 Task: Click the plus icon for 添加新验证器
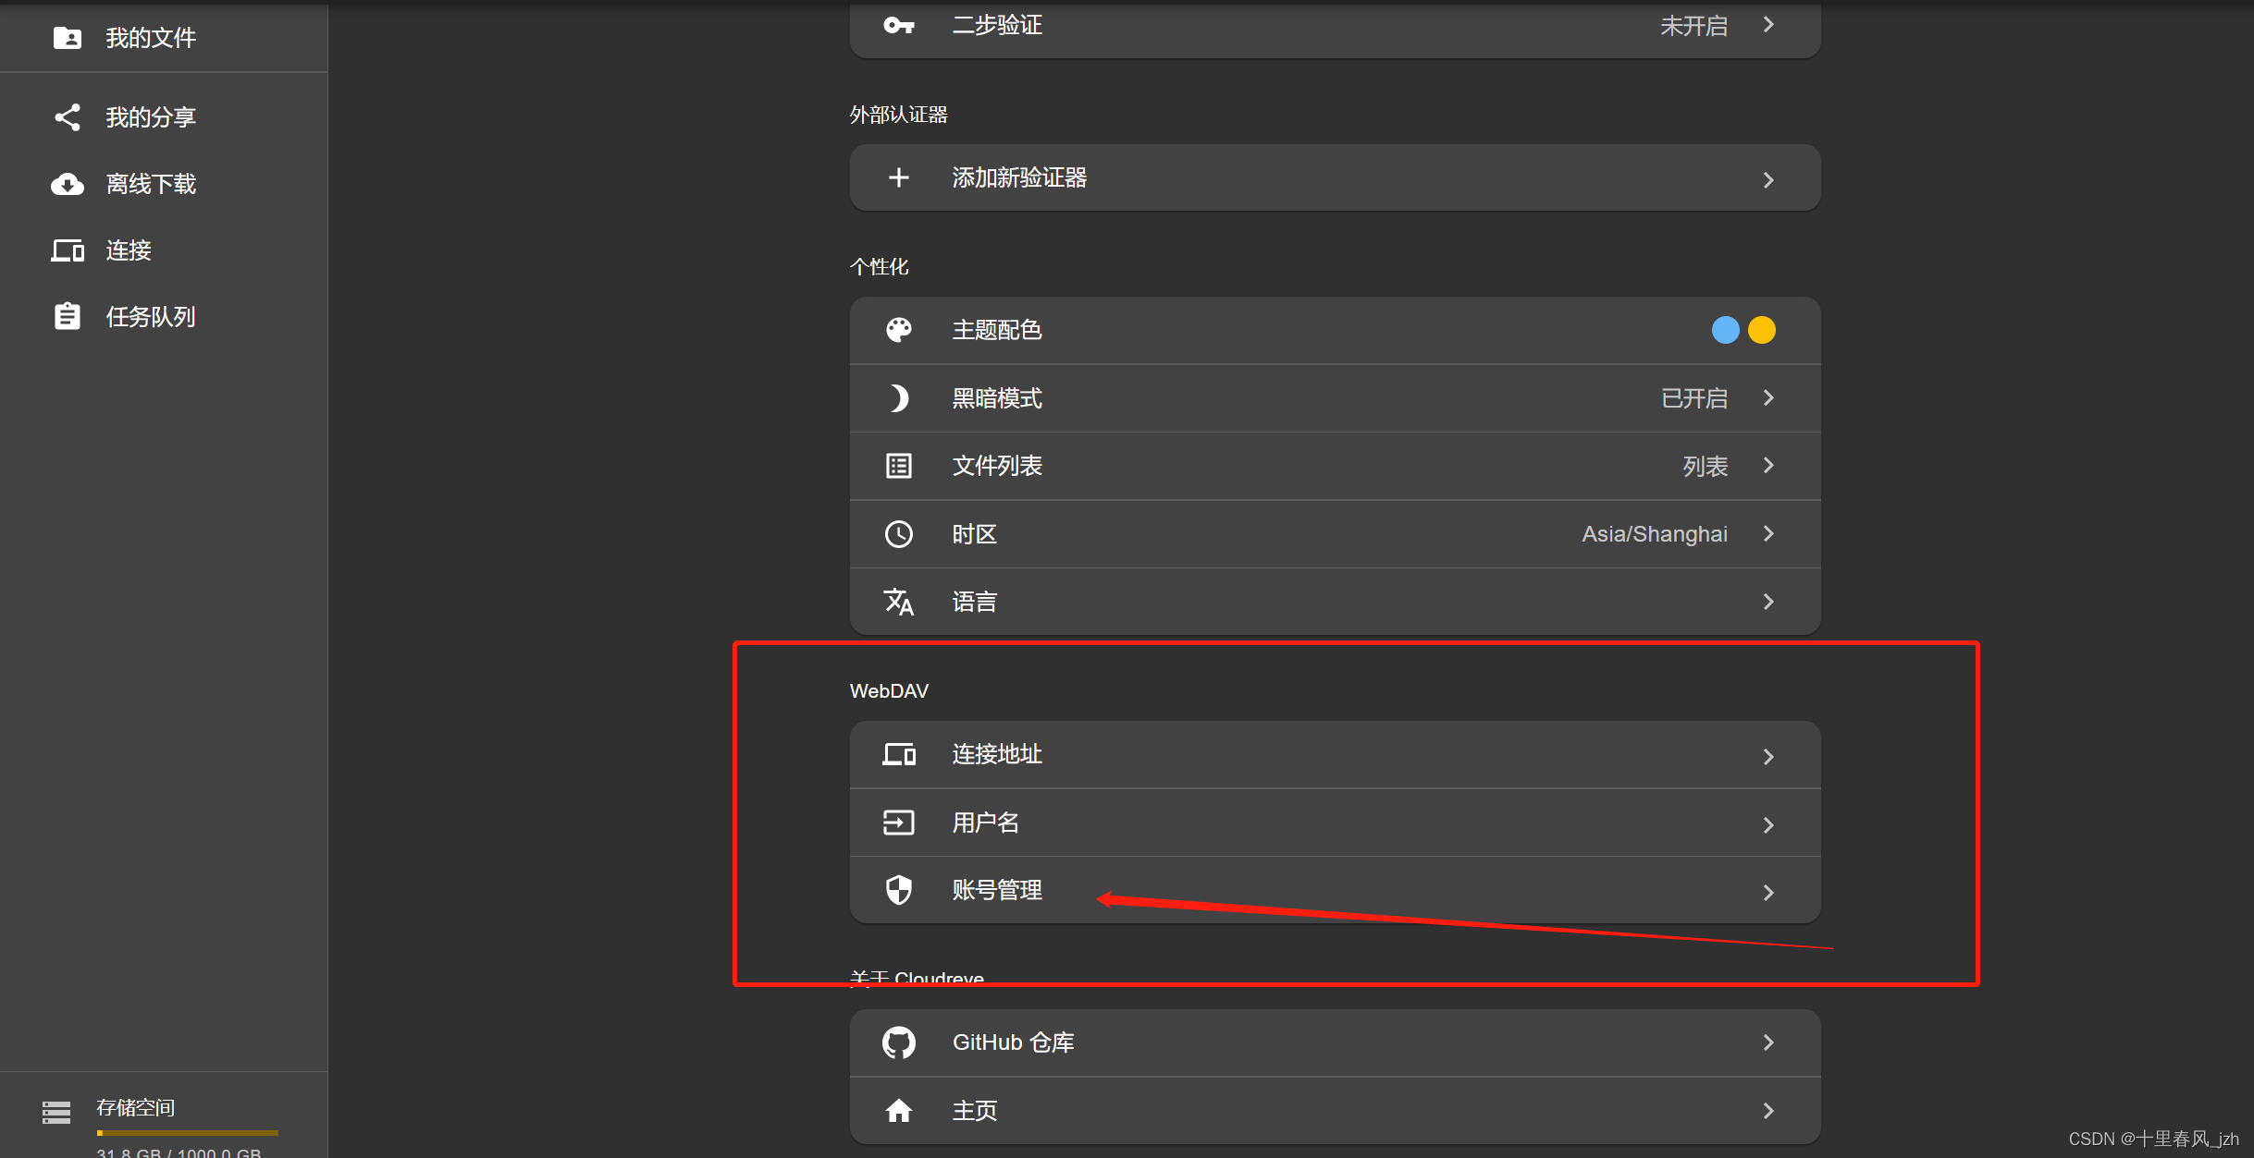coord(898,177)
